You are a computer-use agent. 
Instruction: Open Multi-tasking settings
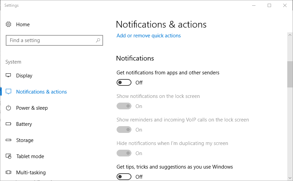point(31,173)
